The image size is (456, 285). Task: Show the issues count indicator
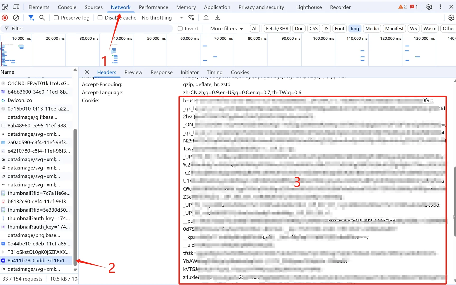(x=414, y=7)
